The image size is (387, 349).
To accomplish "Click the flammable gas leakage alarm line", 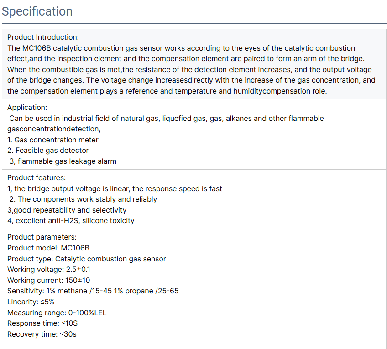I will [63, 161].
